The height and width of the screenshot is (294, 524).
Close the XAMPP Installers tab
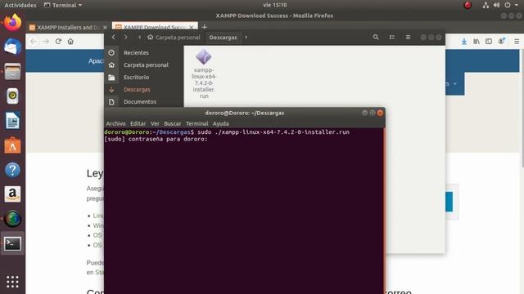pos(105,27)
